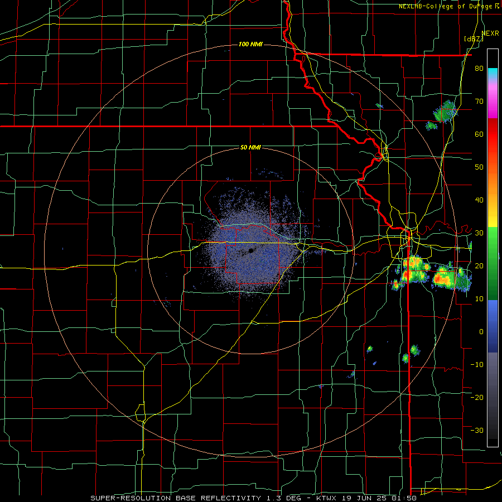502x502 pixels.
Task: Click the green section of the color scale
Action: (493, 263)
